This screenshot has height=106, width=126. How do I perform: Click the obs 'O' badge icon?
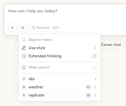24,79
